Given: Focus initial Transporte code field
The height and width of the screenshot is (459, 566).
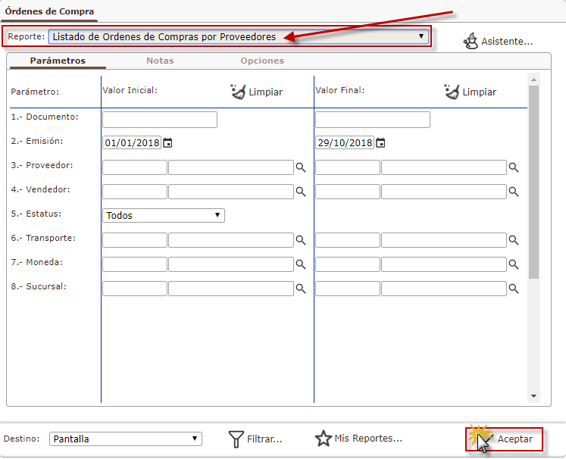Looking at the screenshot, I should 135,240.
